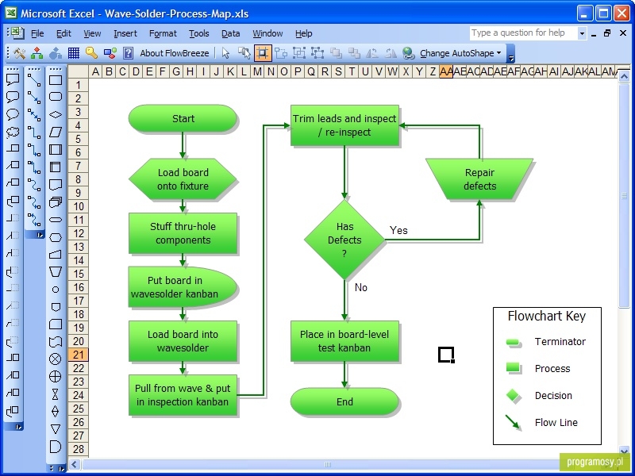The image size is (635, 476).
Task: Click the Excel workbook icon beside File
Action: click(x=17, y=33)
